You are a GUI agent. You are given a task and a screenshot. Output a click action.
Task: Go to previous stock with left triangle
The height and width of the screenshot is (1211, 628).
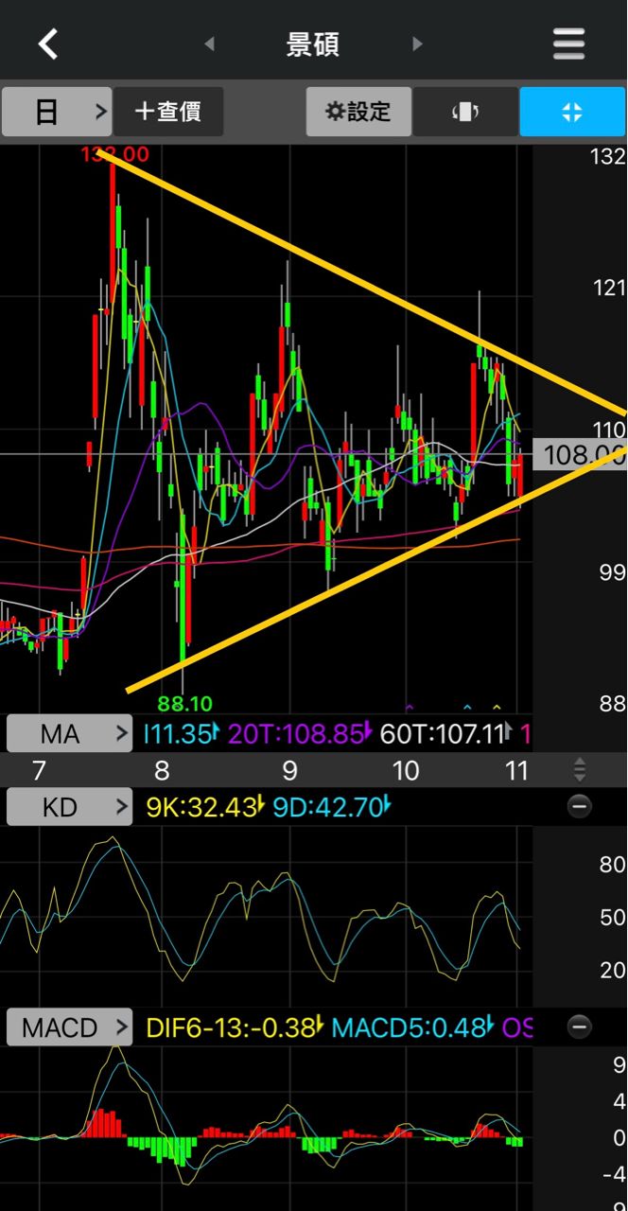tap(209, 44)
